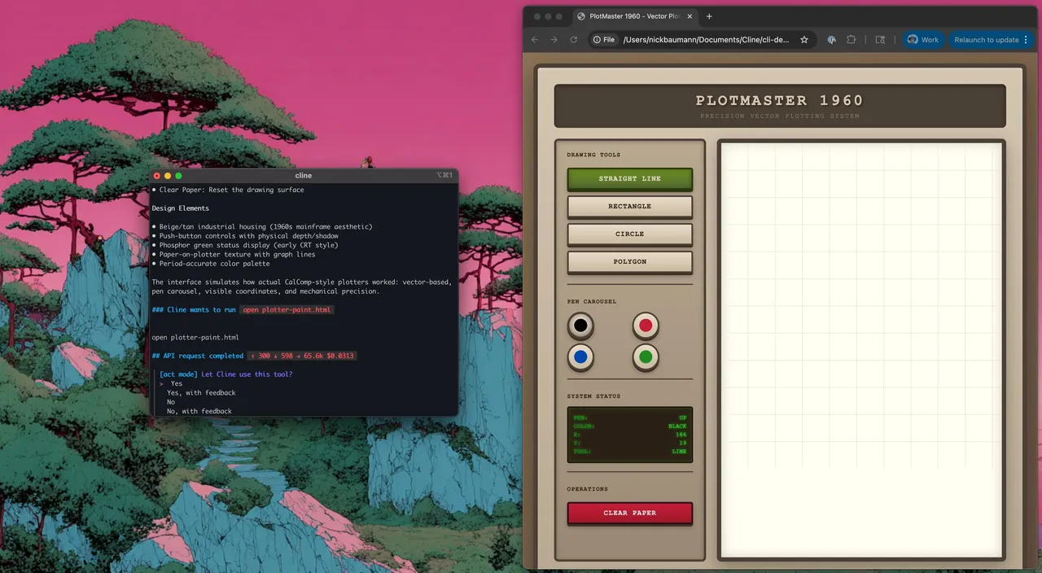The height and width of the screenshot is (573, 1042).
Task: Click the 'open plotter-paint.html' highlighted command
Action: [287, 310]
